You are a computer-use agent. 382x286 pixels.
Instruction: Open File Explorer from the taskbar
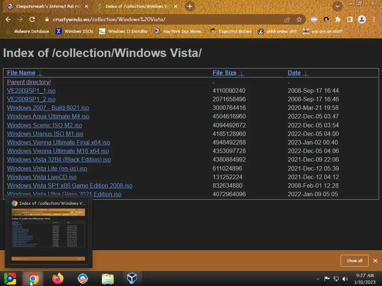(107, 279)
